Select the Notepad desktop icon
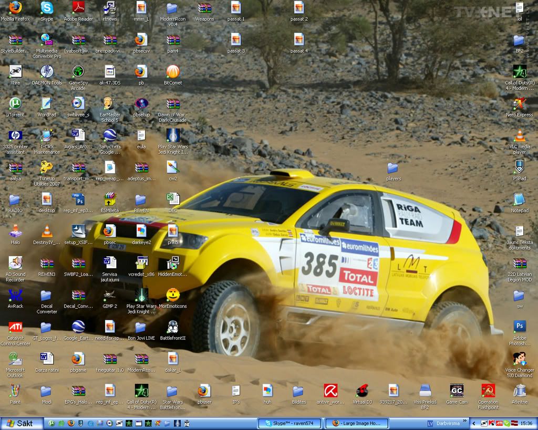Viewport: 538px width, 430px height. [x=520, y=202]
